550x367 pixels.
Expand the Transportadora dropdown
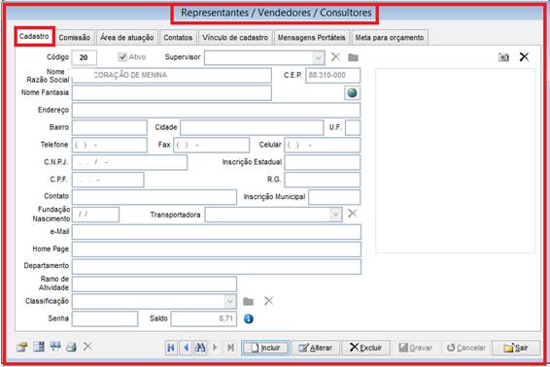pos(335,215)
